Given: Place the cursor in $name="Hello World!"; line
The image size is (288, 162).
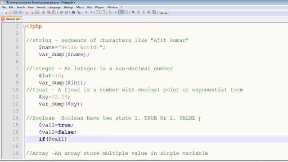Looking at the screenshot, I should [x=72, y=47].
